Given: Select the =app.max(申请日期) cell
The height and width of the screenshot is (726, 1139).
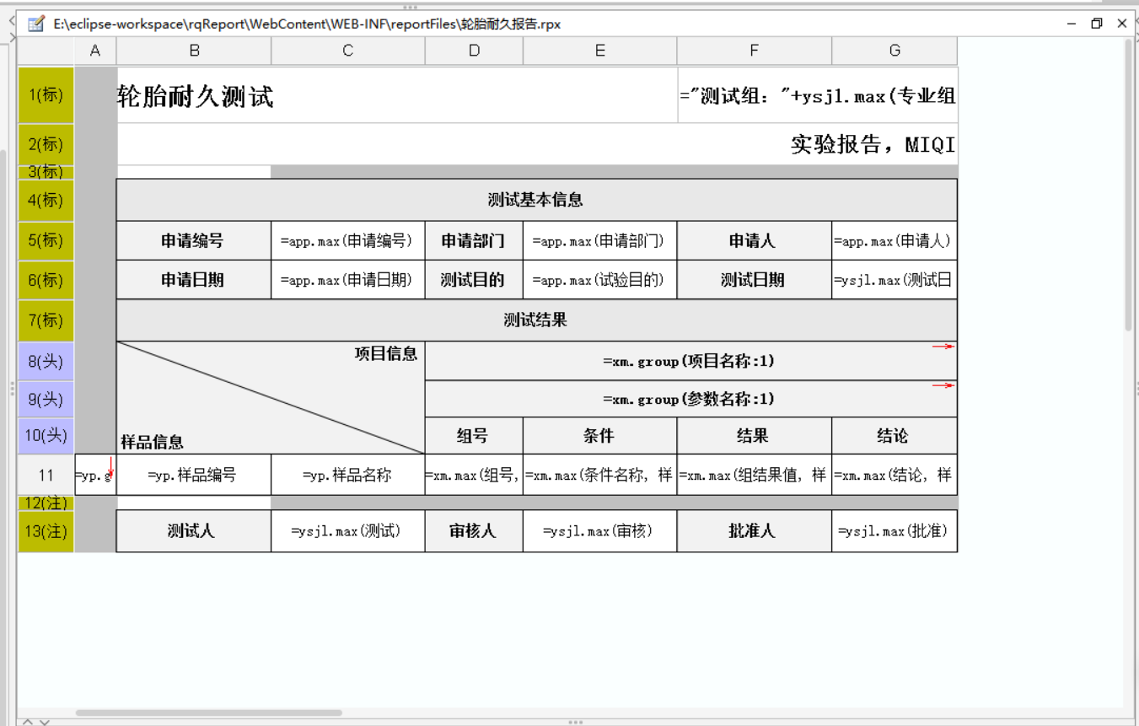Looking at the screenshot, I should coord(348,280).
